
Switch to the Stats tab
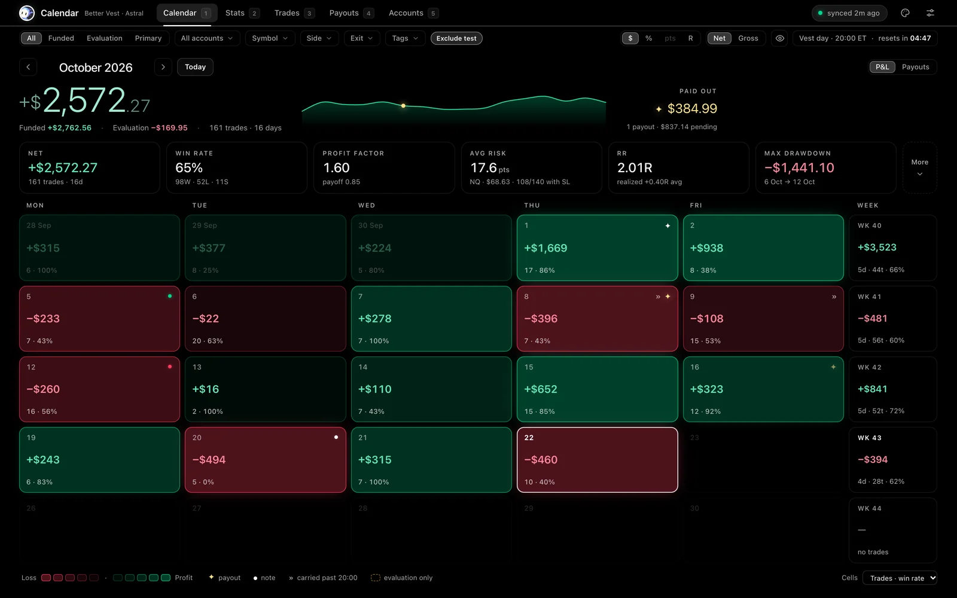coord(242,13)
